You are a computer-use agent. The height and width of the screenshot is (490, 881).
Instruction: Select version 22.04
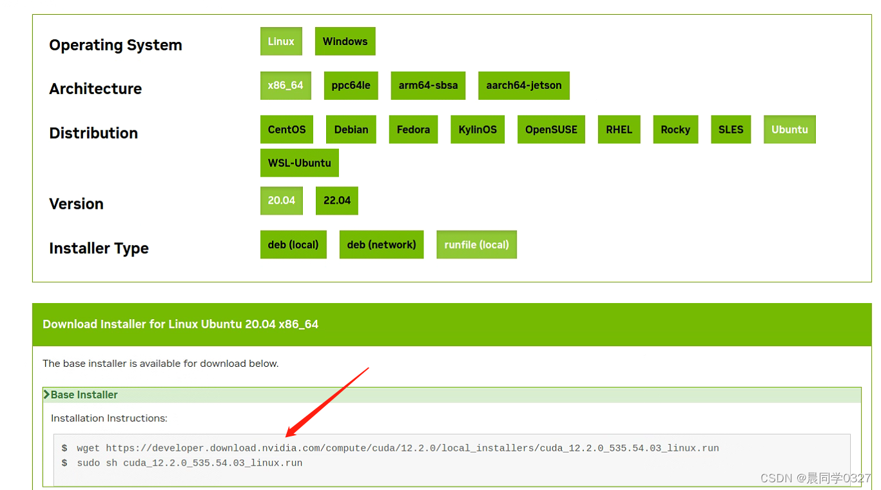(336, 201)
